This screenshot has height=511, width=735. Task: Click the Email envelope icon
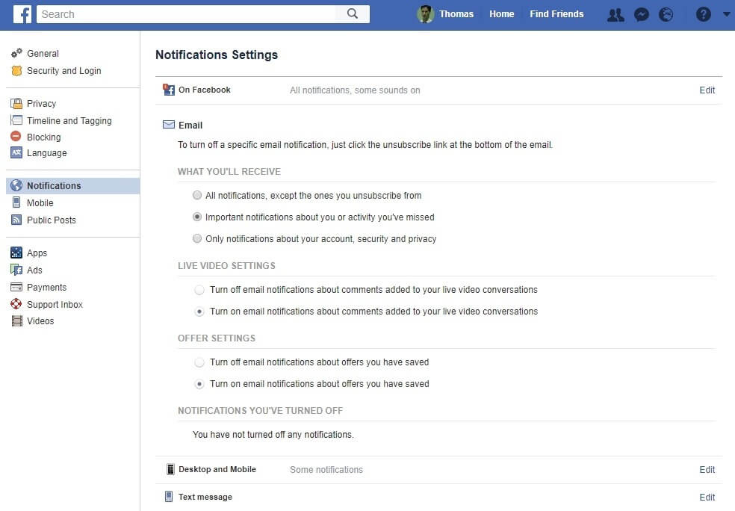point(169,124)
